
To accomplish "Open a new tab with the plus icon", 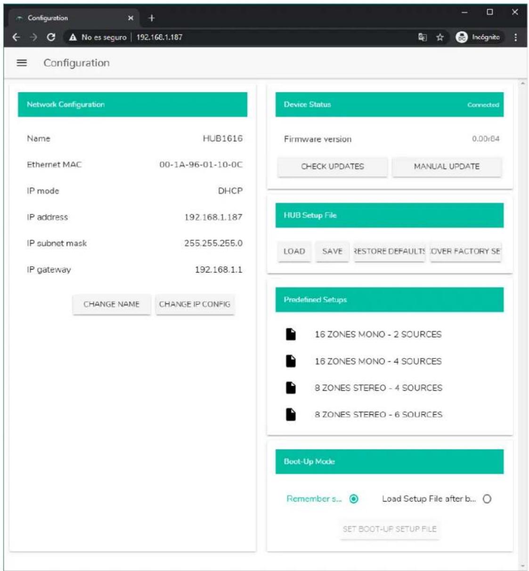I will pos(151,18).
